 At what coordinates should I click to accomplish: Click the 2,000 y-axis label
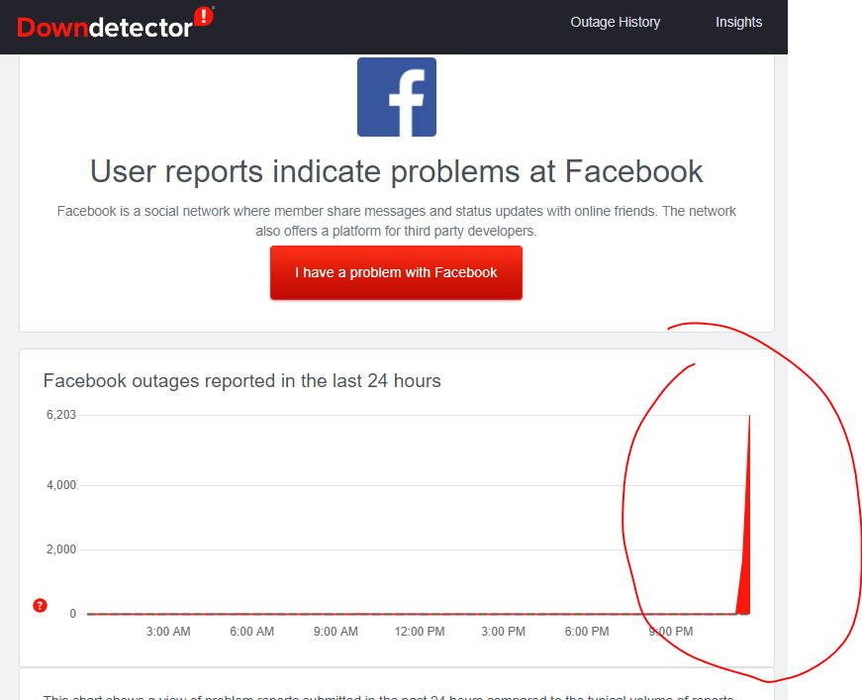pos(61,550)
